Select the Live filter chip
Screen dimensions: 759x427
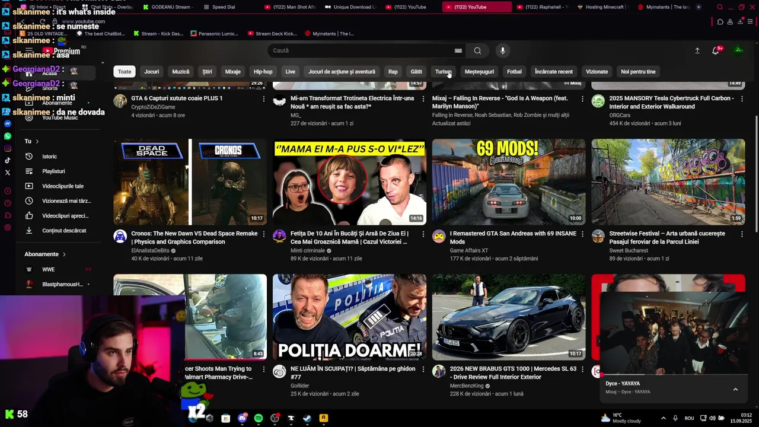(x=290, y=72)
